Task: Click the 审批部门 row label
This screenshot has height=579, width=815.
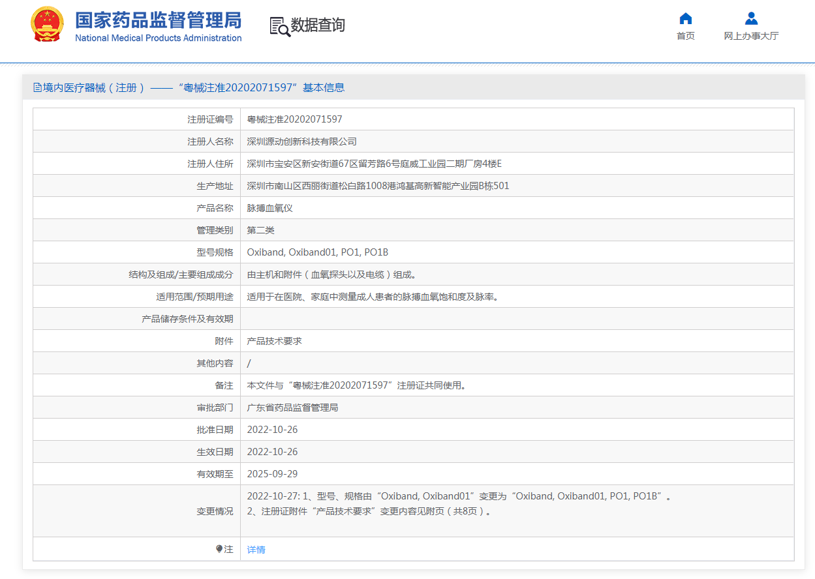Action: [215, 408]
